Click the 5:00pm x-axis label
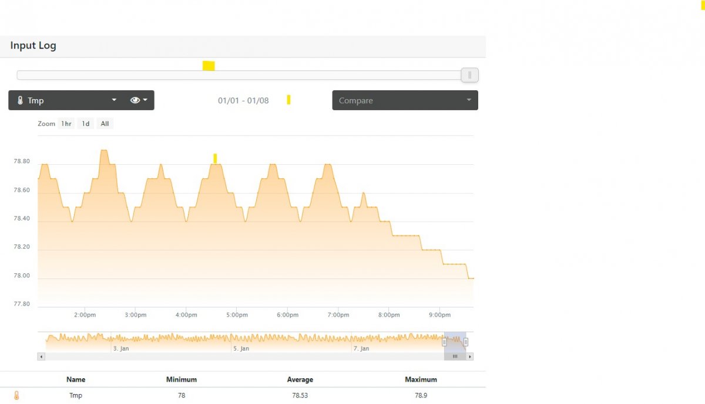The height and width of the screenshot is (404, 705). pyautogui.click(x=237, y=315)
